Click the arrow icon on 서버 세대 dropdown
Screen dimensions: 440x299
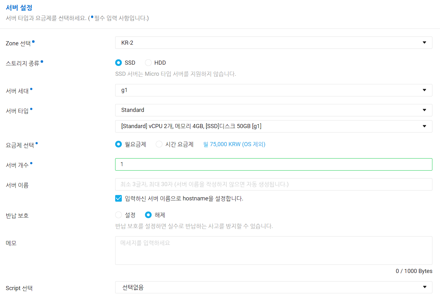[x=424, y=90]
